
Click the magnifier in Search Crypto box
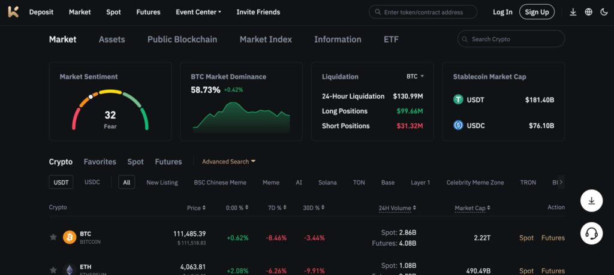click(x=465, y=39)
